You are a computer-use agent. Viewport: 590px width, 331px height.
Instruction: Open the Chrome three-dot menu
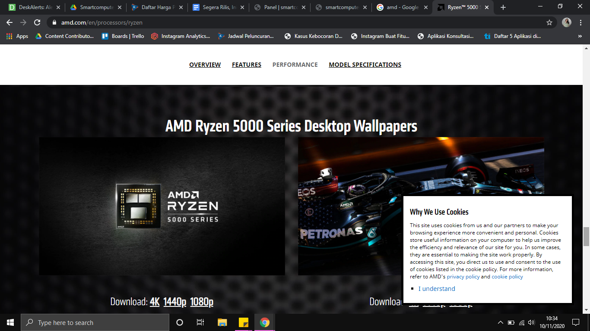point(580,22)
